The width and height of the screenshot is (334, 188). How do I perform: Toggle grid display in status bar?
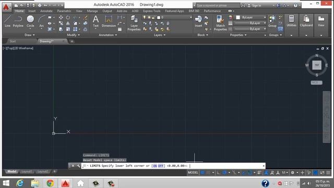pyautogui.click(x=202, y=172)
